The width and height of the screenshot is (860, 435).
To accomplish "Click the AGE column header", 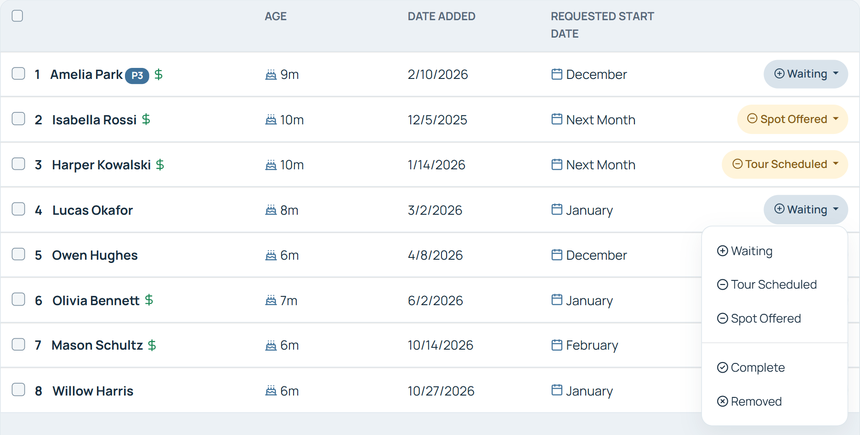I will [276, 17].
